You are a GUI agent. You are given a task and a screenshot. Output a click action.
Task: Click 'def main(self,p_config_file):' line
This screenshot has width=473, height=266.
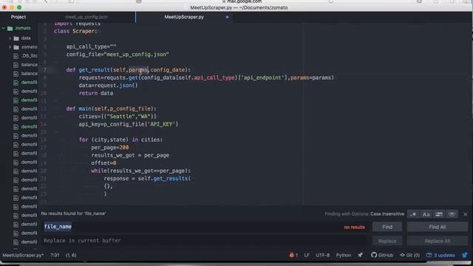[112, 109]
